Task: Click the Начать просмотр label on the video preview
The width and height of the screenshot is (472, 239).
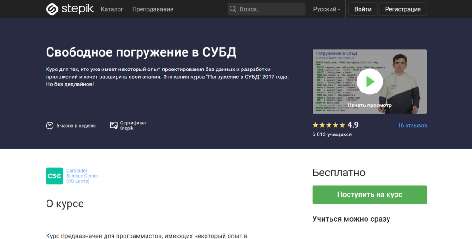Action: [x=370, y=105]
